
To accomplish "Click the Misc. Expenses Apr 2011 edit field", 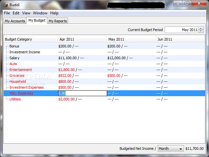I will (83, 93).
